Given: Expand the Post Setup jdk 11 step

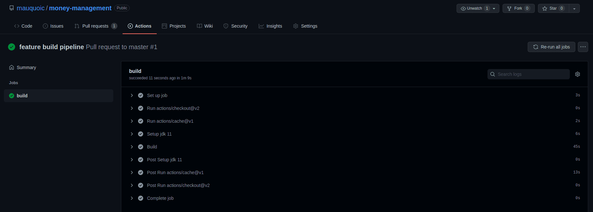Looking at the screenshot, I should [x=132, y=160].
